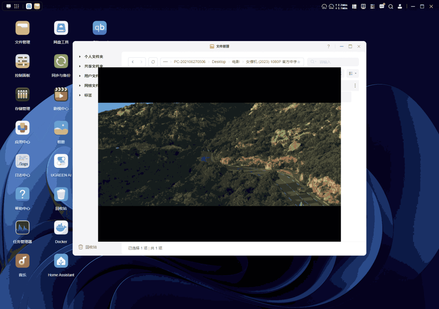Expand the 用户文件 tree node
Image resolution: width=439 pixels, height=309 pixels.
(80, 76)
